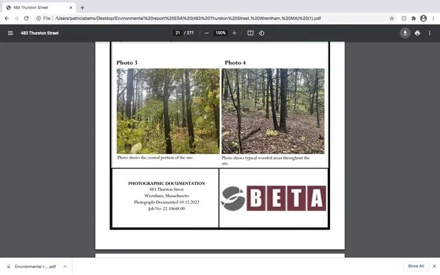440x275 pixels.
Task: Open the PDF sidebar menu icon
Action: [10, 33]
